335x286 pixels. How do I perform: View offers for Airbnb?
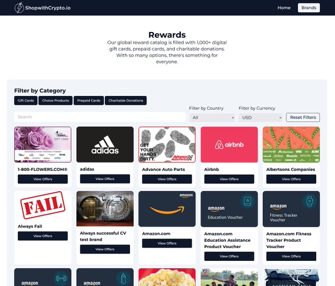point(229,179)
